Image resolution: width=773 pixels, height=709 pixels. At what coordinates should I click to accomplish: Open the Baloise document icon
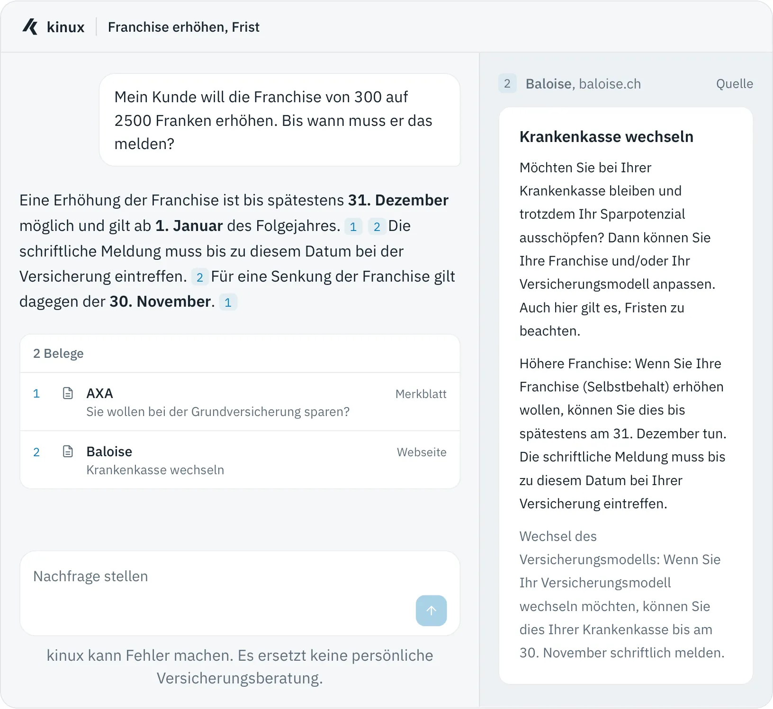[x=68, y=452]
